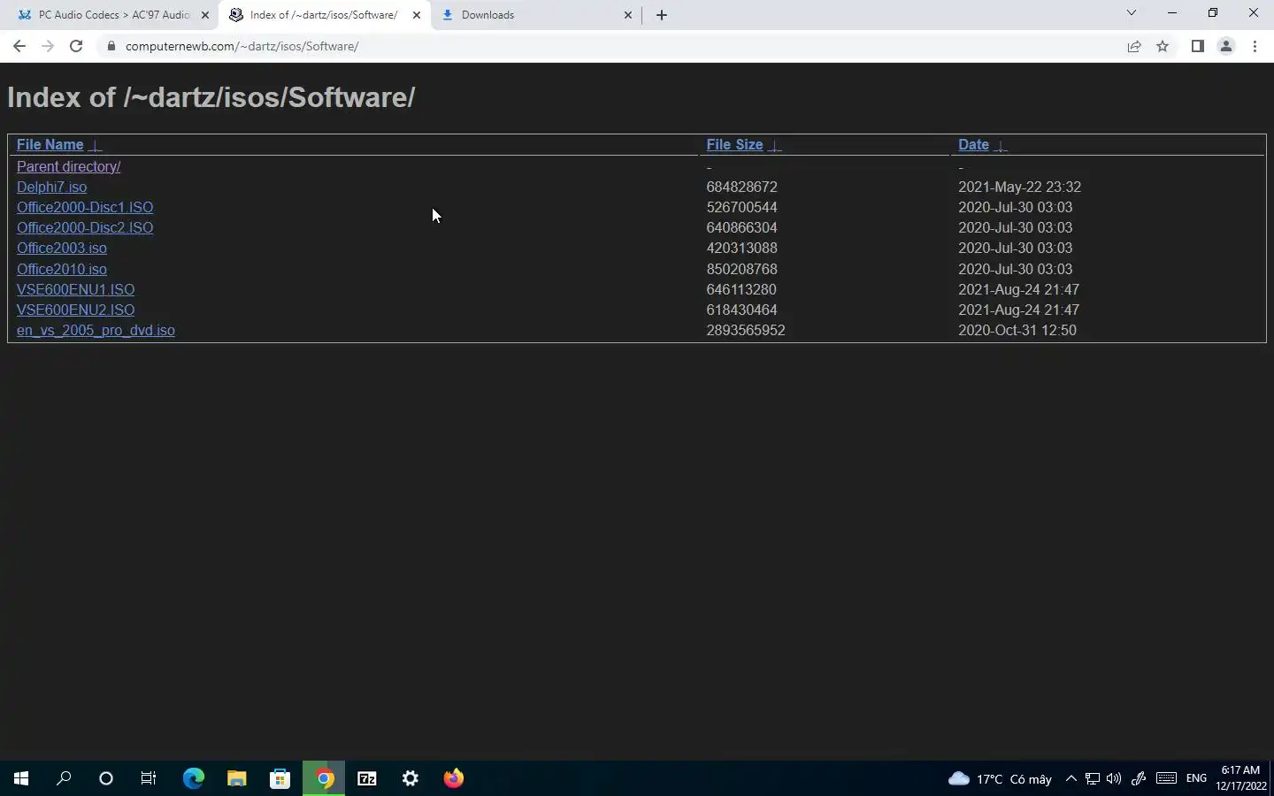
Task: Sort by File Size header
Action: (x=734, y=144)
